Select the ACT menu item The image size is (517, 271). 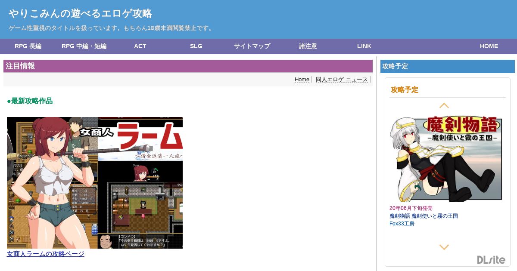pyautogui.click(x=140, y=46)
